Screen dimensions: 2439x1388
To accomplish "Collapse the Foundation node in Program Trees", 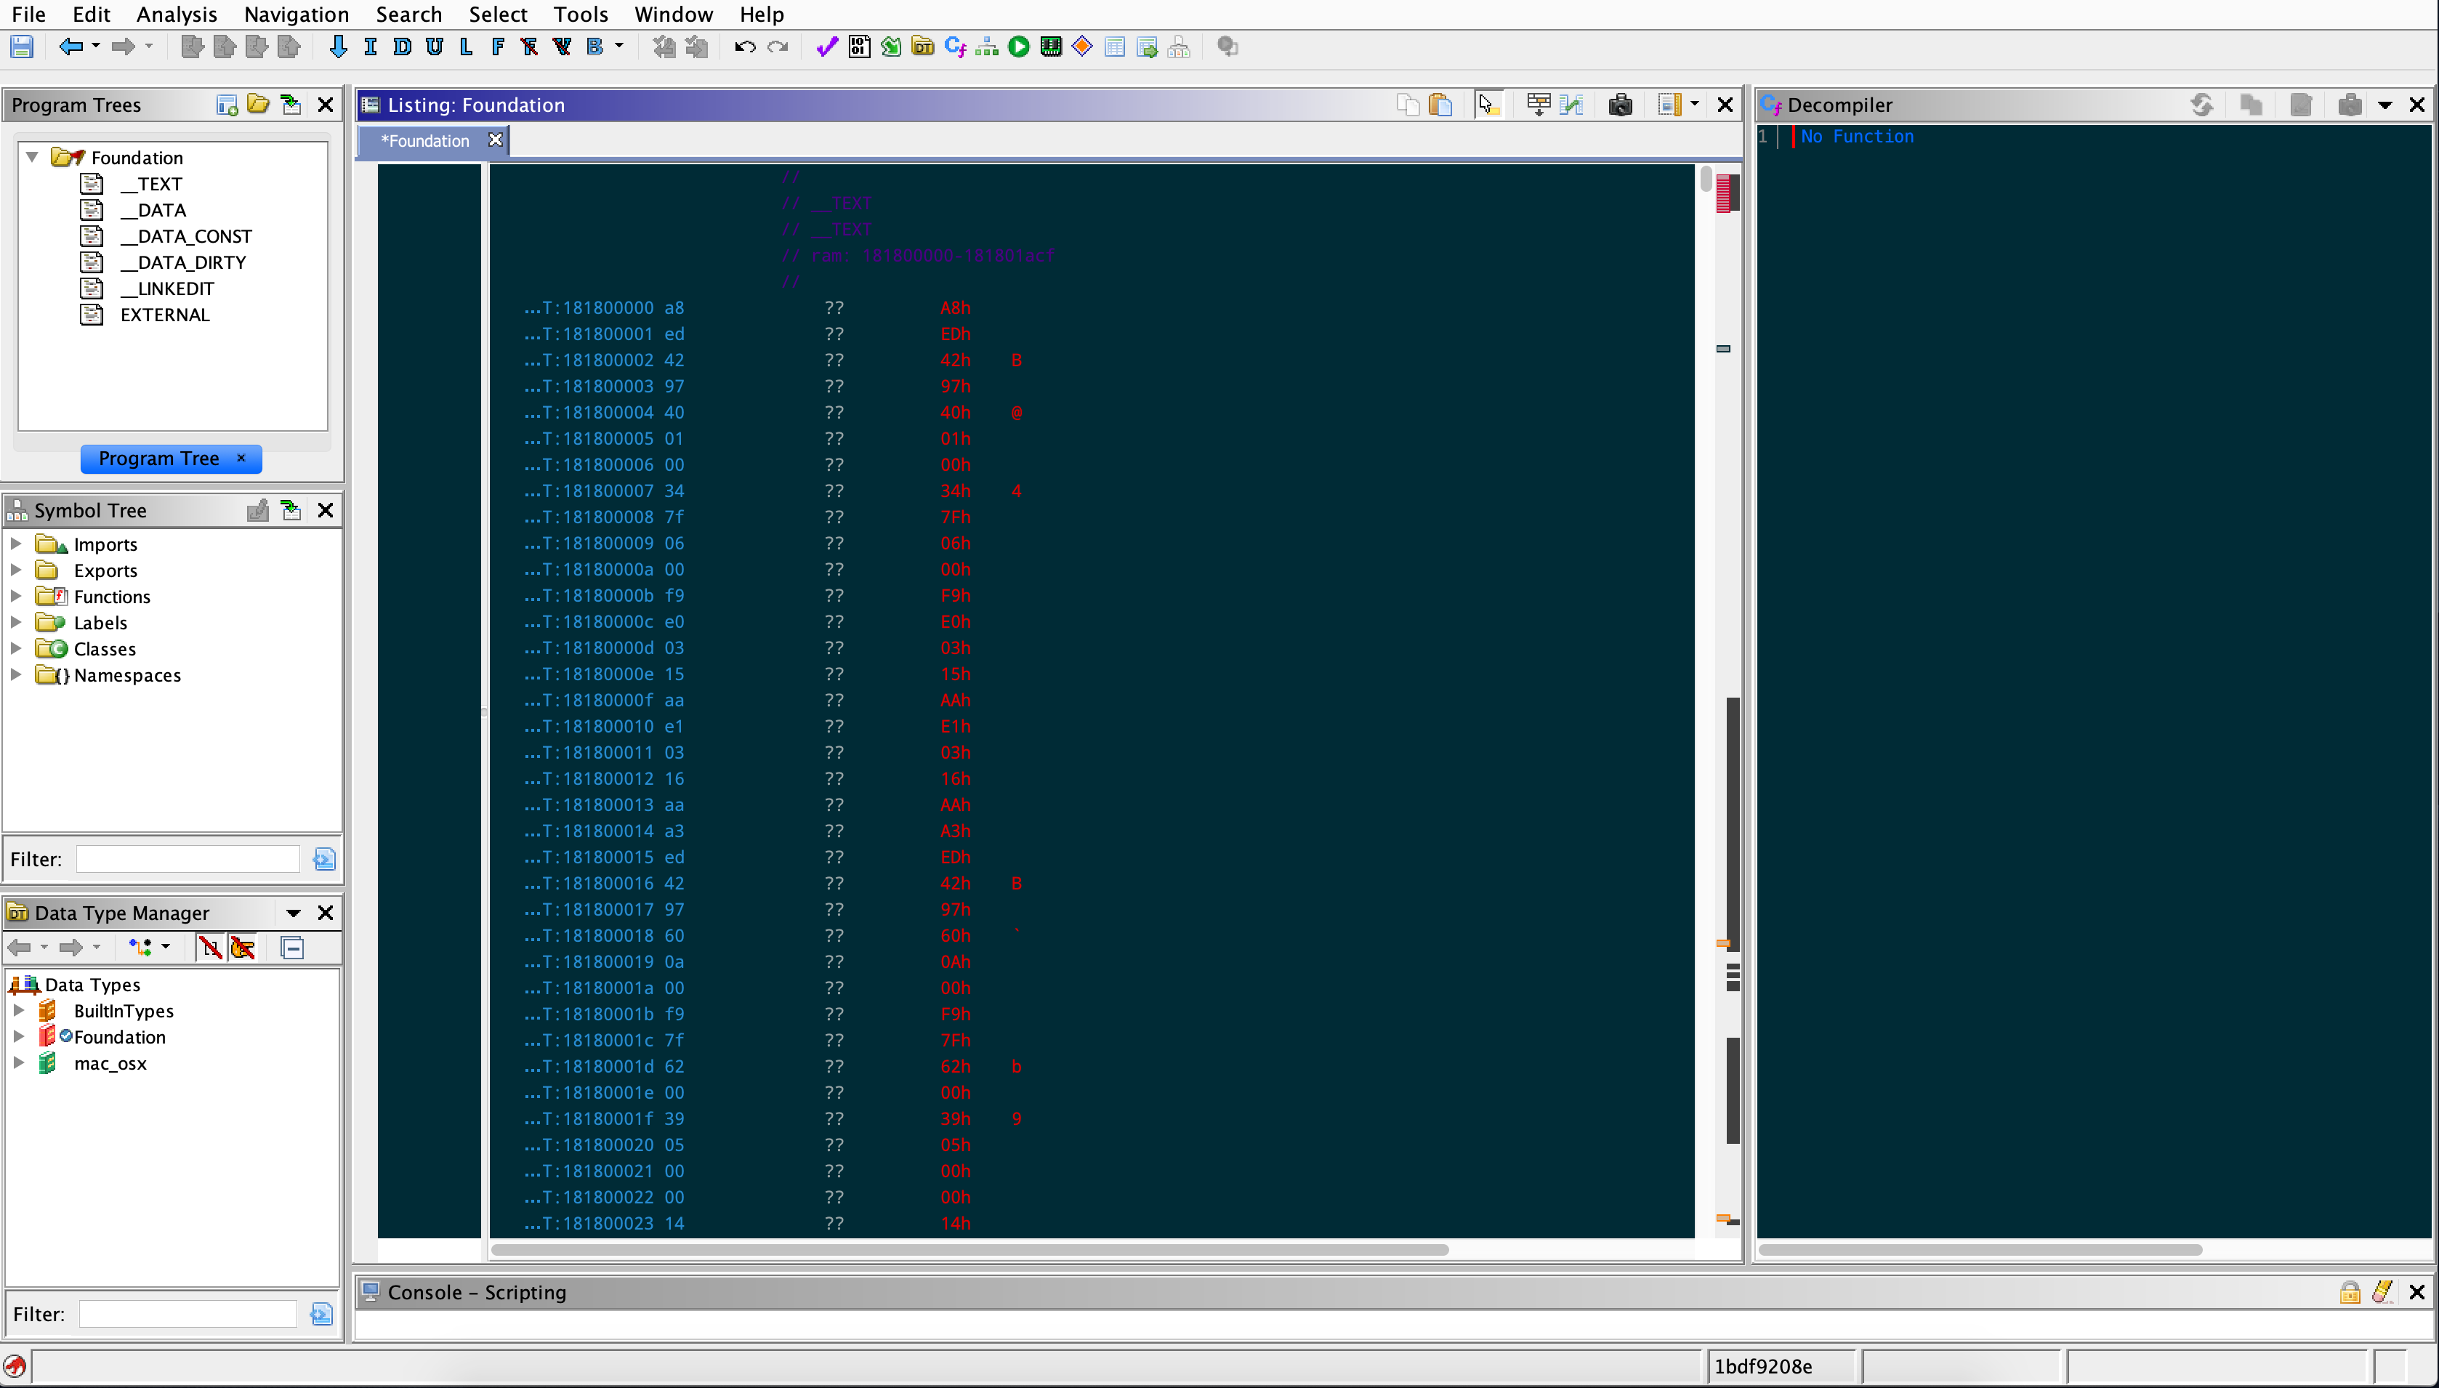I will point(33,156).
